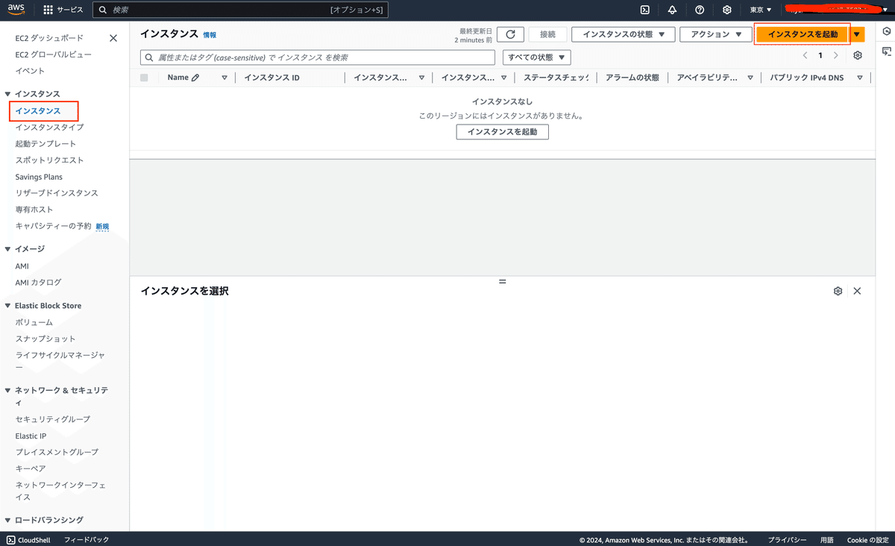Open AMI カタログ in sidebar
This screenshot has height=546, width=895.
pyautogui.click(x=38, y=283)
